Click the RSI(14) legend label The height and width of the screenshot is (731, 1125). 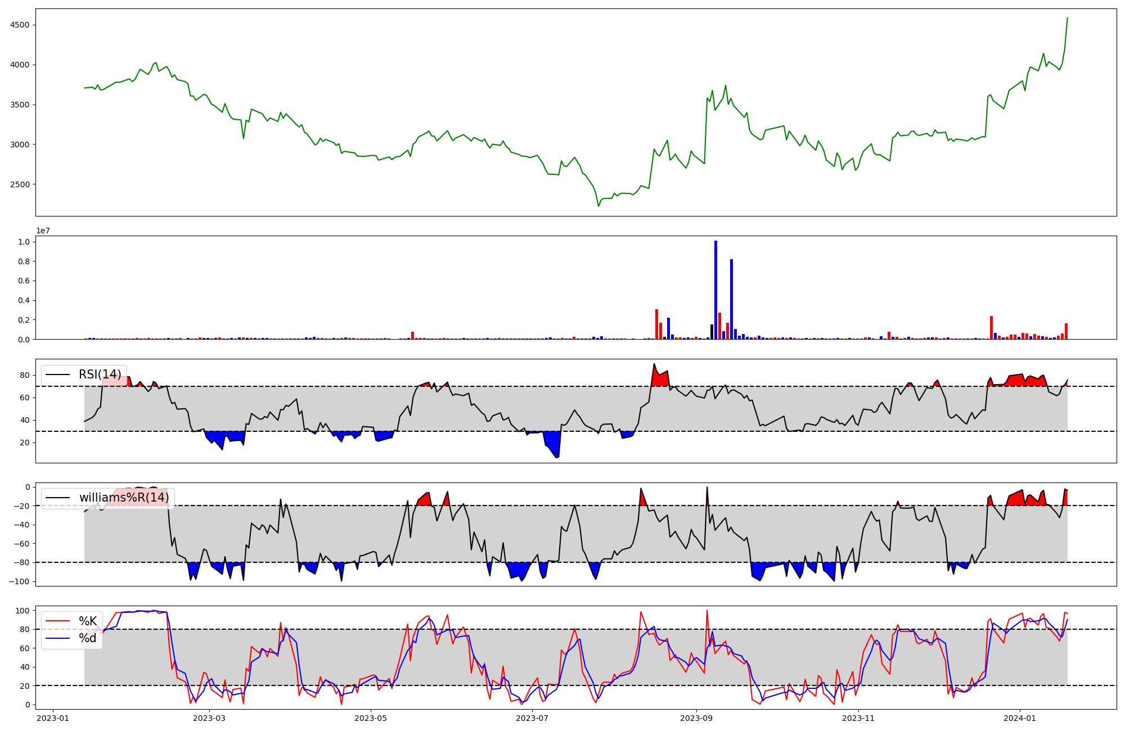point(100,374)
